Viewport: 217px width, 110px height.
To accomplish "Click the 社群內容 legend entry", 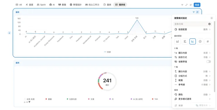I will tap(72, 99).
